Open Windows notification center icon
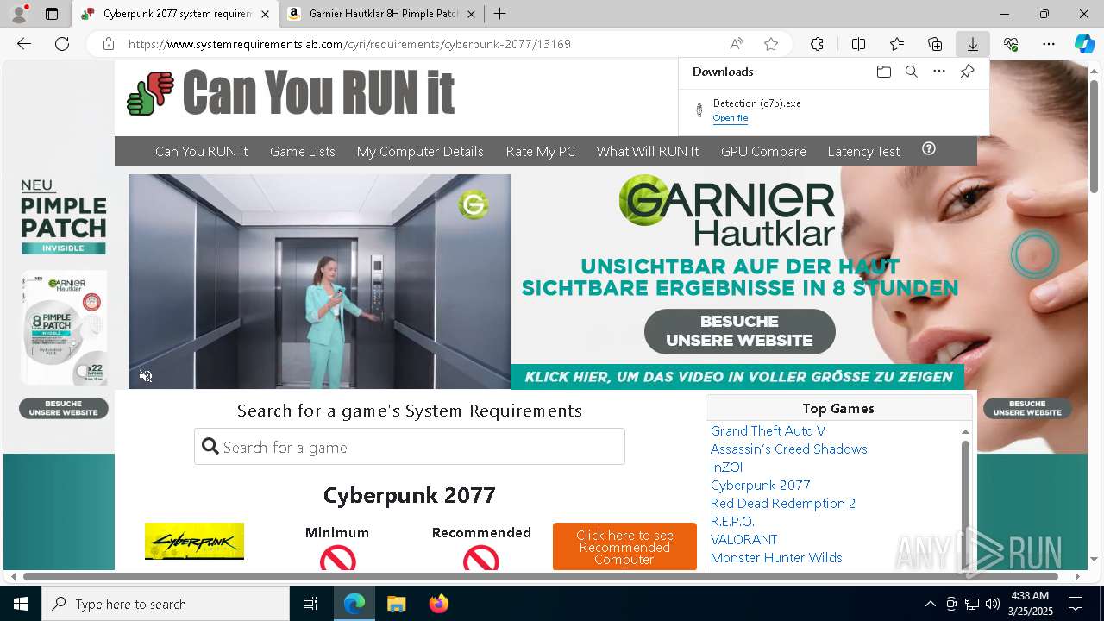 pyautogui.click(x=1076, y=604)
